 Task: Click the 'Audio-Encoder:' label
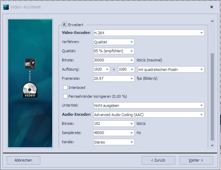click(x=76, y=114)
